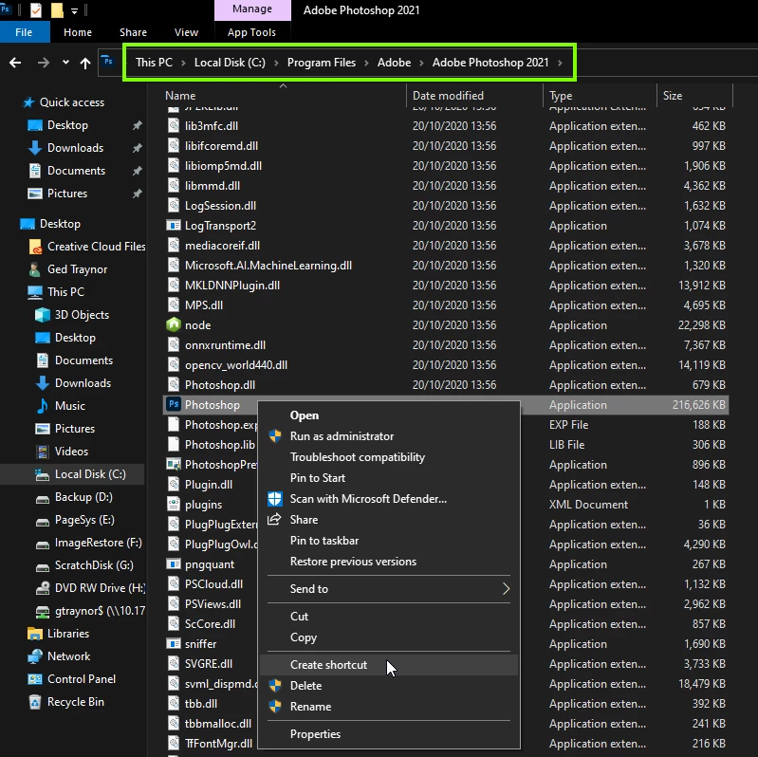Click the pinned Downloads item under Quick access
Screen dimensions: 758x757
pyautogui.click(x=75, y=148)
